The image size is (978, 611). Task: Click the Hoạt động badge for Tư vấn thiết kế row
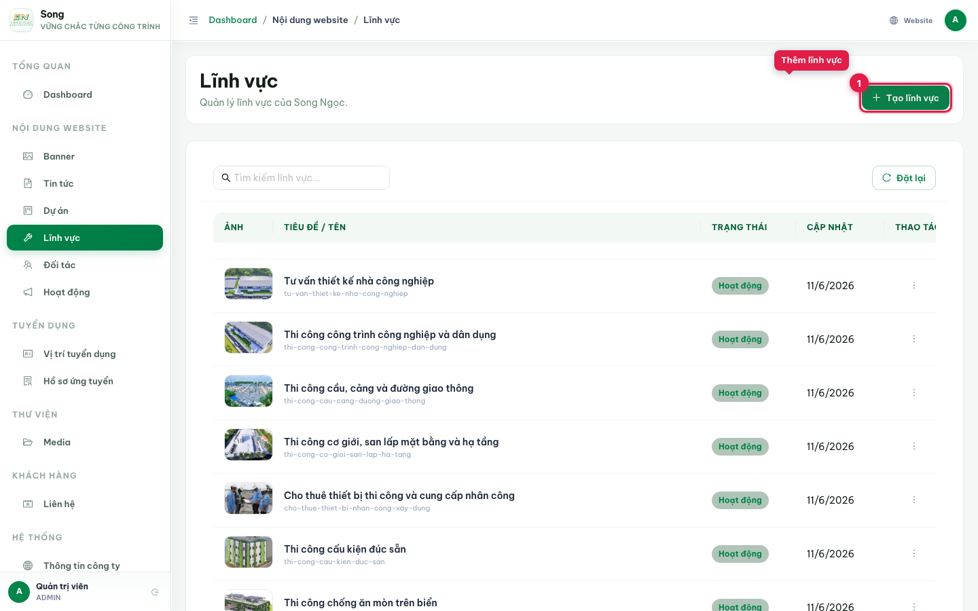coord(740,286)
